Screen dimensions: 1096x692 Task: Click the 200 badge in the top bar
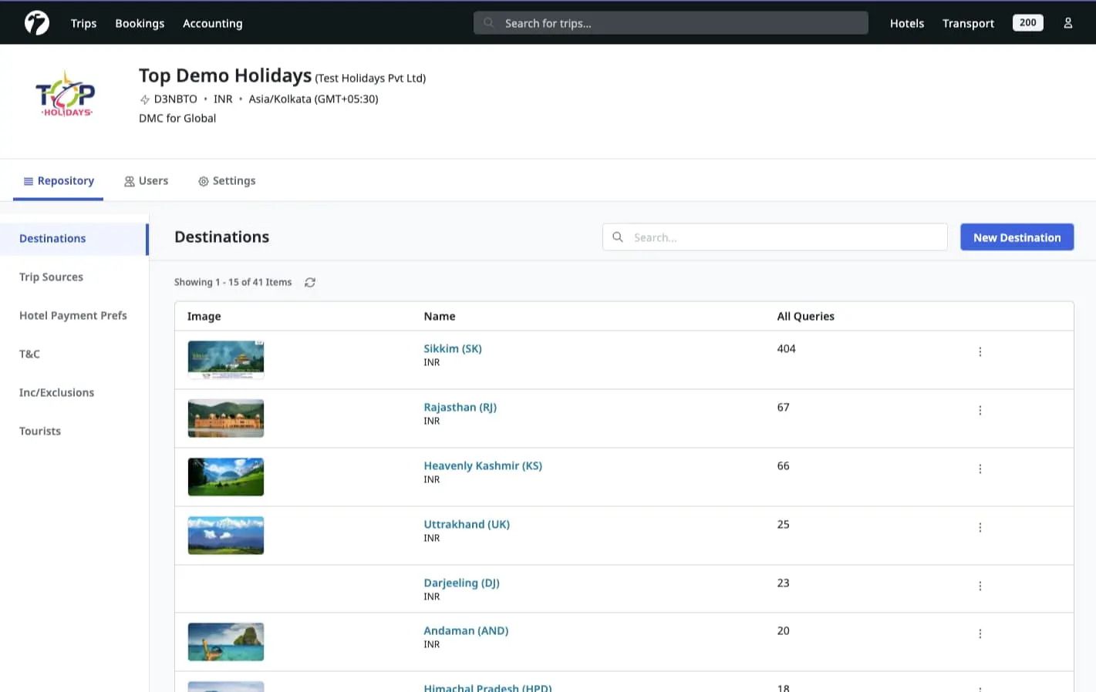coord(1027,23)
